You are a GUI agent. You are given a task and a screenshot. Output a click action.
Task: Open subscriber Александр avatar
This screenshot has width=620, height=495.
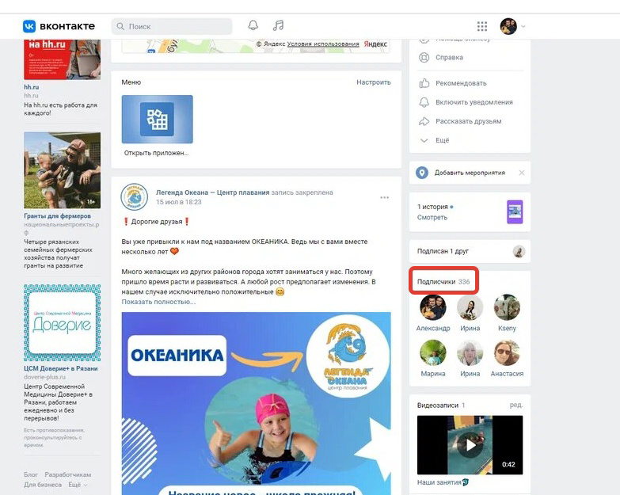tap(433, 307)
